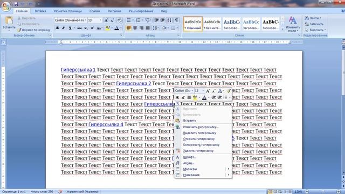Click the tab selector box left of ruler
The height and width of the screenshot is (194, 345).
pos(3,42)
